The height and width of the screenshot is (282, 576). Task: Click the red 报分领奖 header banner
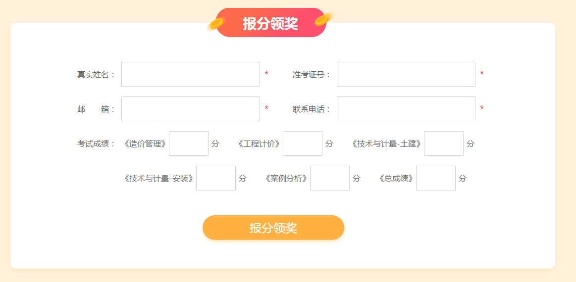[x=270, y=23]
